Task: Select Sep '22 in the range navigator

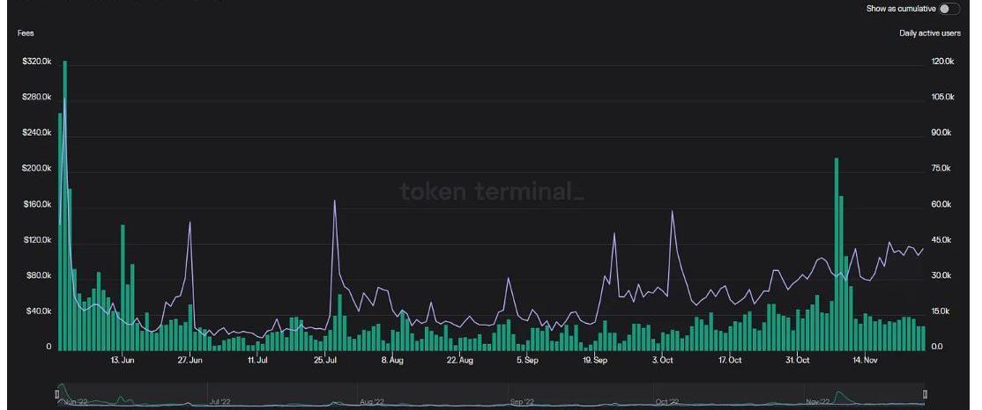Action: pyautogui.click(x=522, y=401)
